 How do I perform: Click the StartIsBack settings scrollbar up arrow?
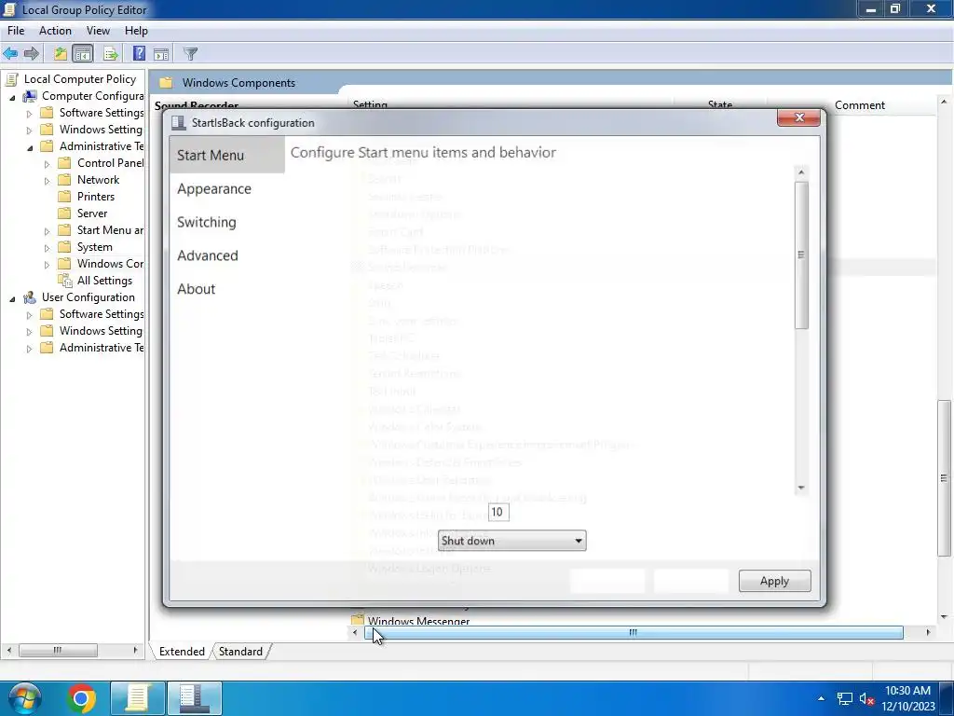point(801,172)
